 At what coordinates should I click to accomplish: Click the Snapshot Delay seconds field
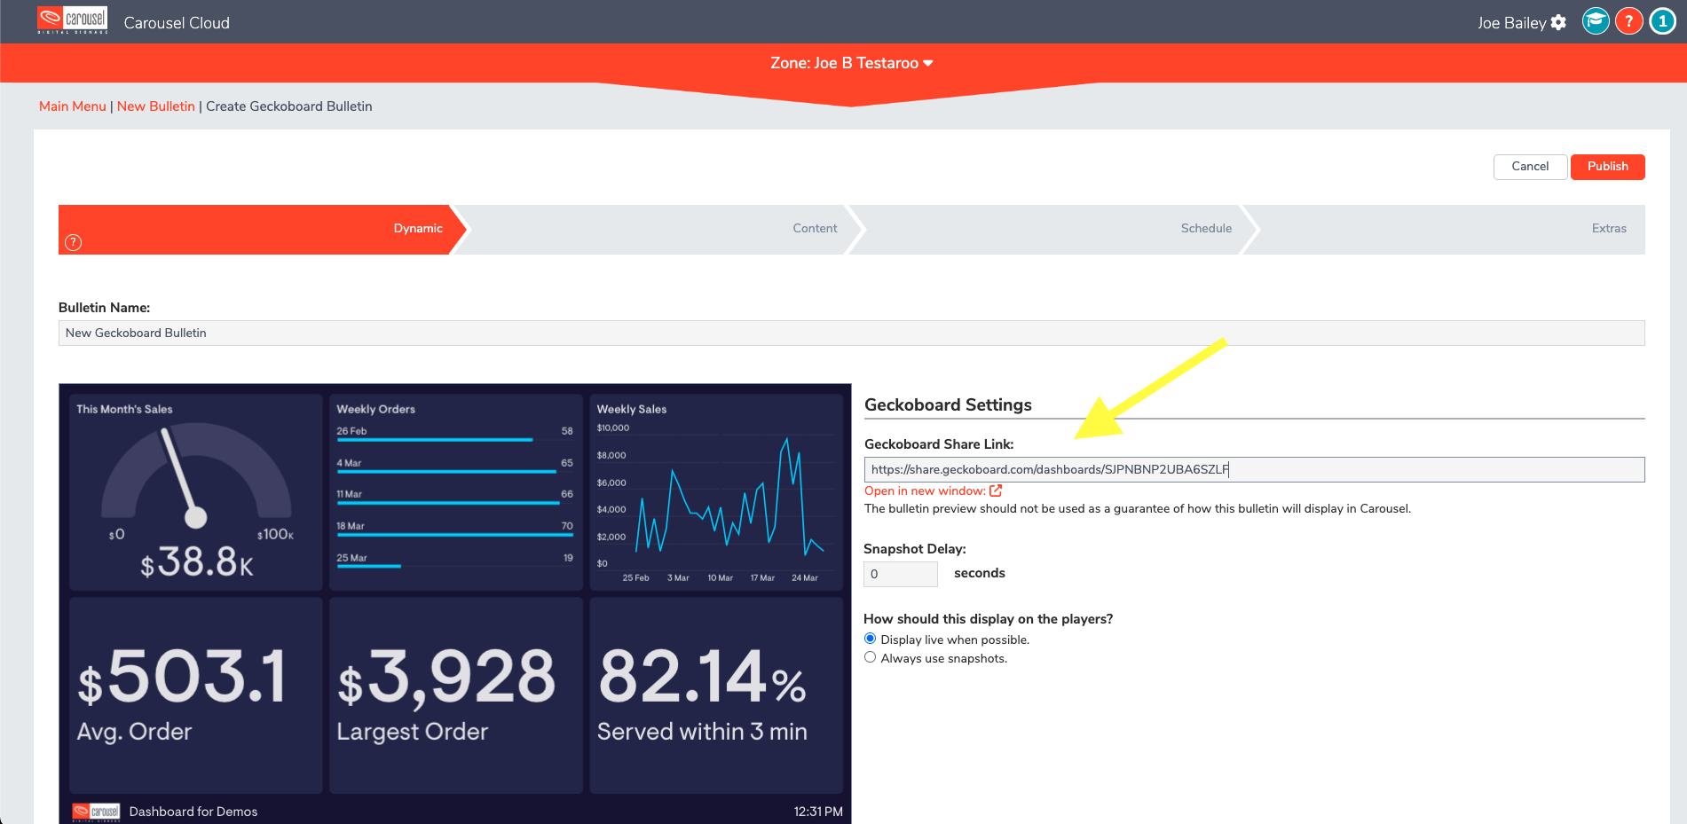click(x=900, y=574)
